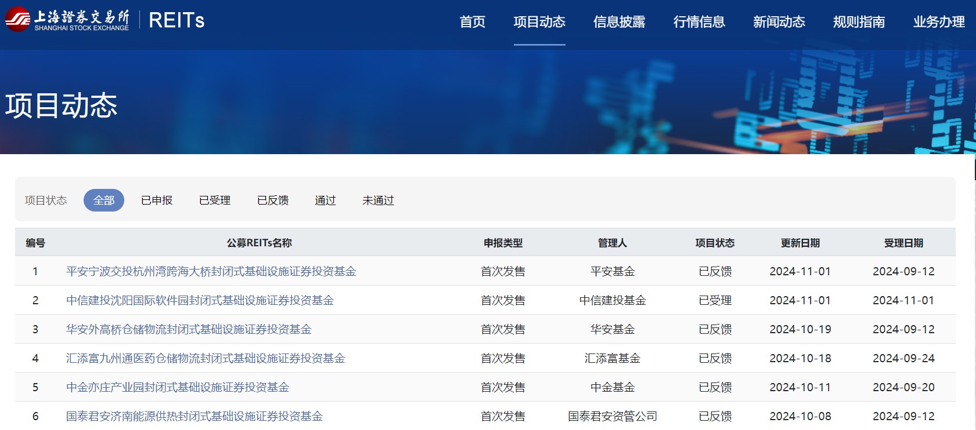This screenshot has height=430, width=976.
Task: Click manager cell 平安基金
Action: (613, 271)
